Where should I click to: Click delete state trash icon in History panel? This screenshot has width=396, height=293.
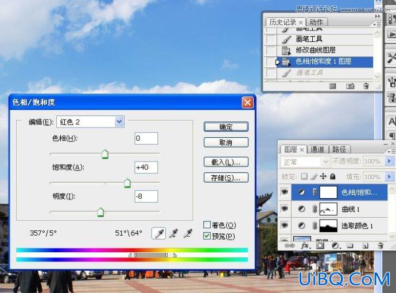366,86
